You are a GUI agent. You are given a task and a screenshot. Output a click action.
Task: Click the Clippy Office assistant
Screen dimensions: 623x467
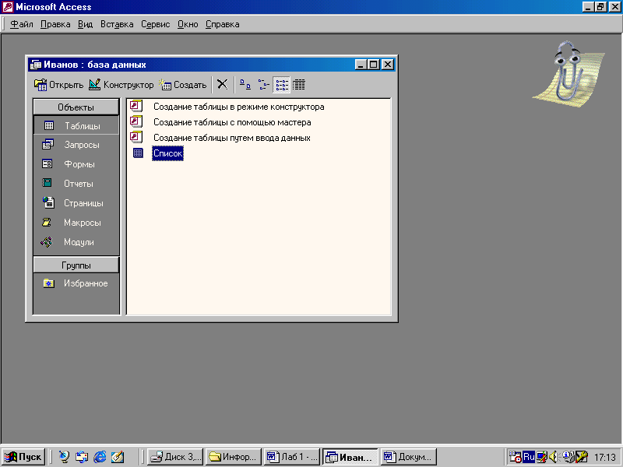(x=568, y=73)
